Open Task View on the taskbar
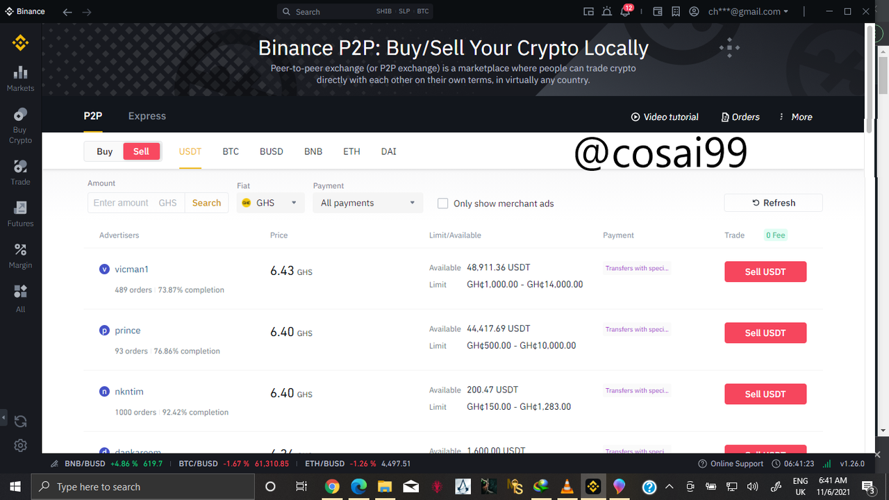 pyautogui.click(x=301, y=487)
